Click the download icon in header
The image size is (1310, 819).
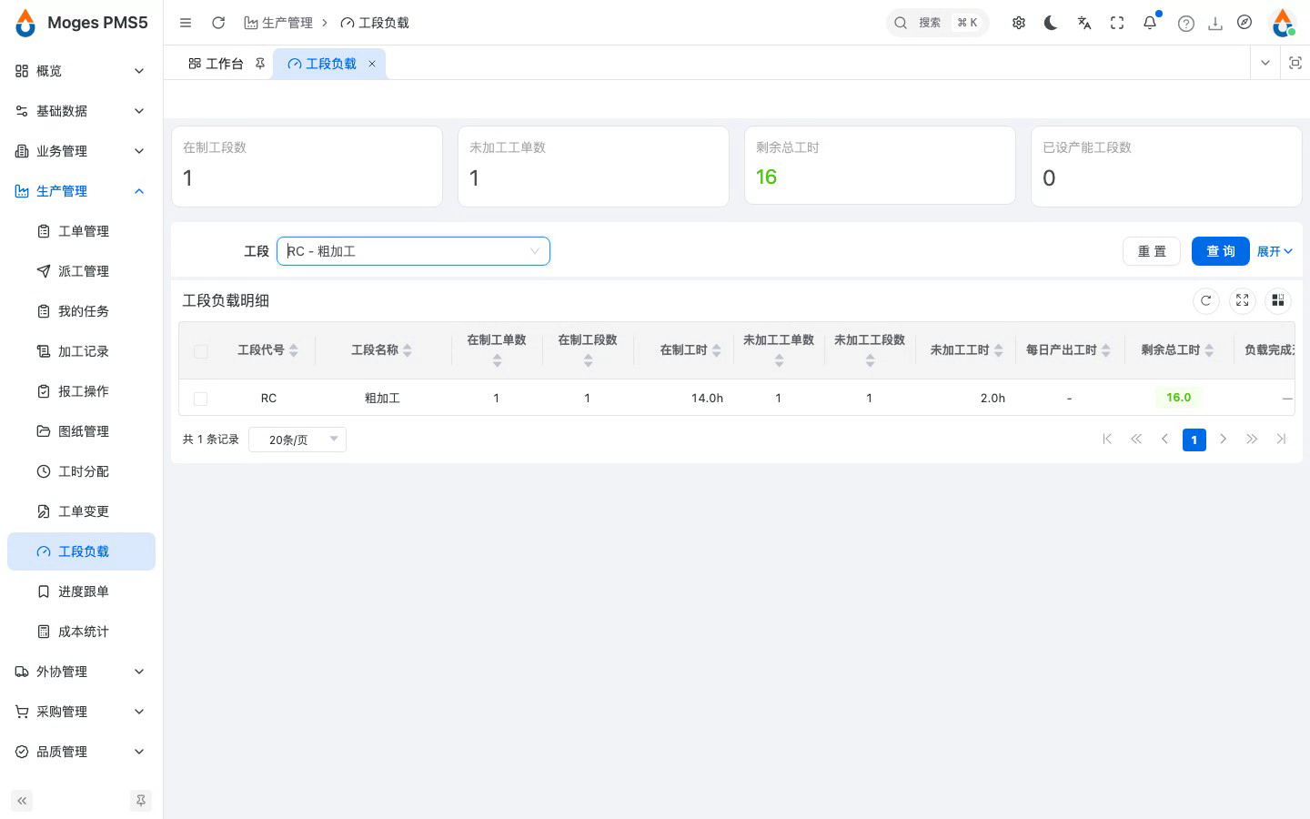click(1215, 24)
